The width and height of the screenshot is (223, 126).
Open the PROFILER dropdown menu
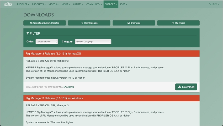click(23, 4)
